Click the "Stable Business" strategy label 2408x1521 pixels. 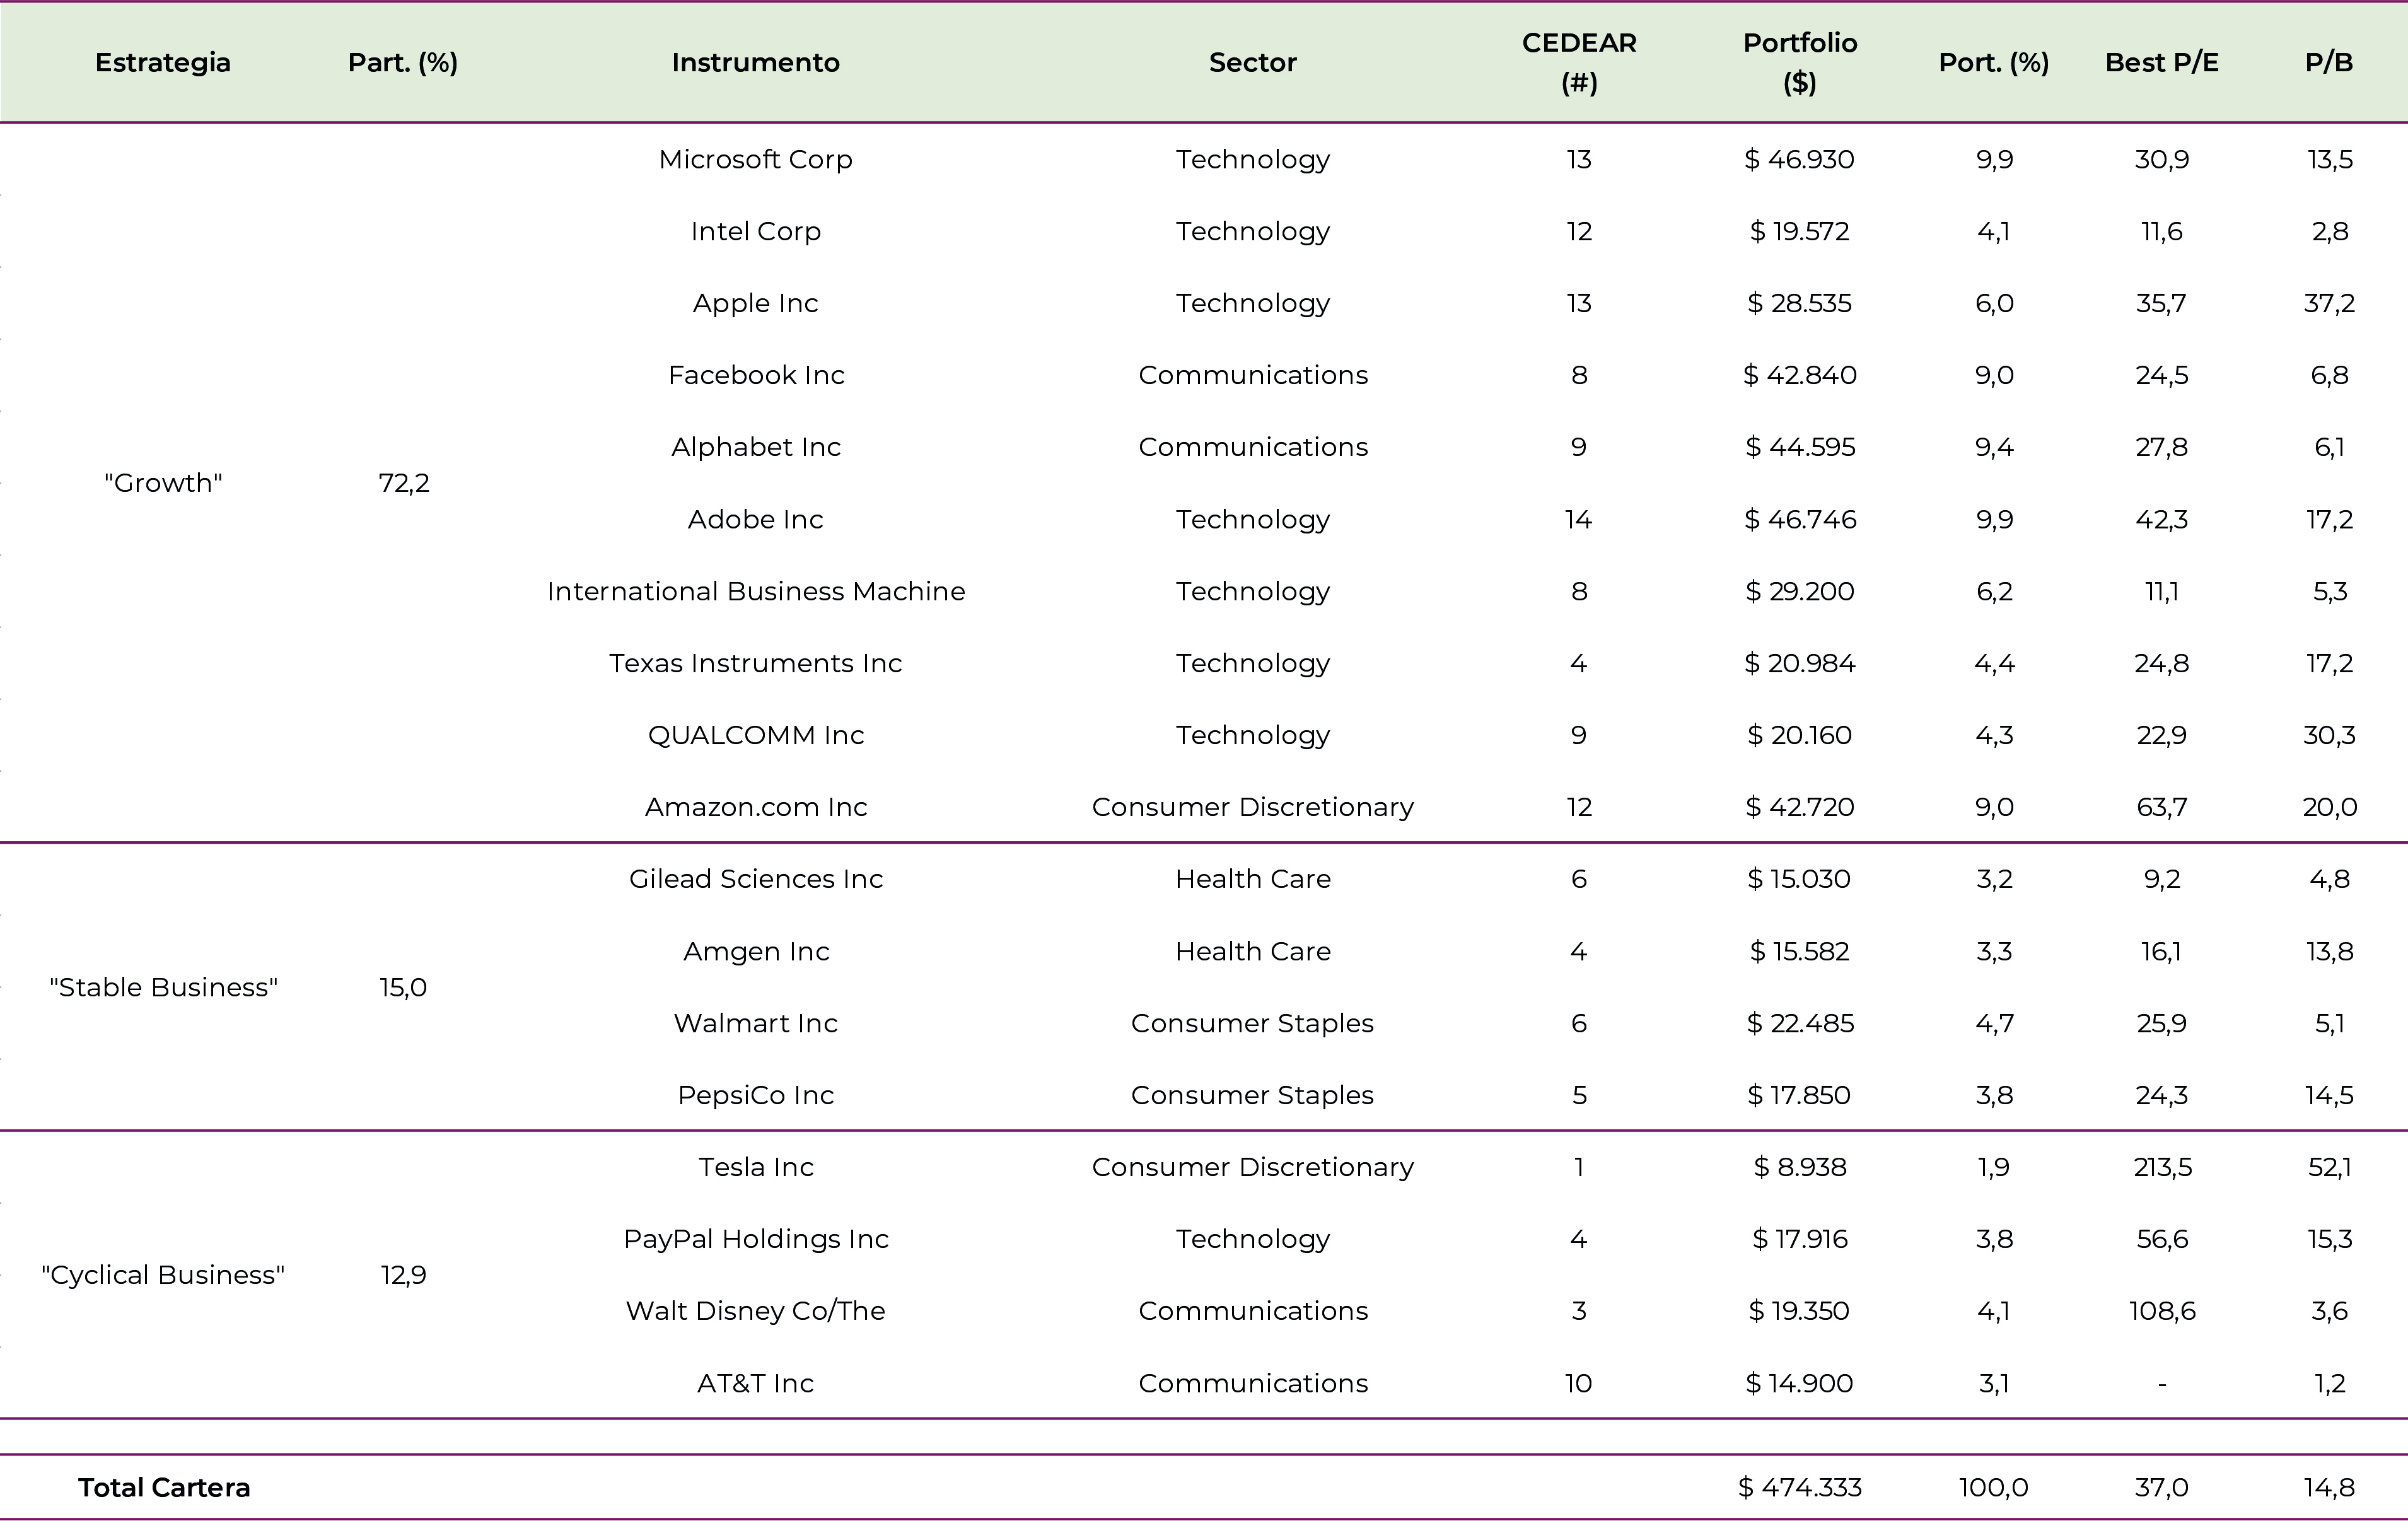pyautogui.click(x=163, y=987)
